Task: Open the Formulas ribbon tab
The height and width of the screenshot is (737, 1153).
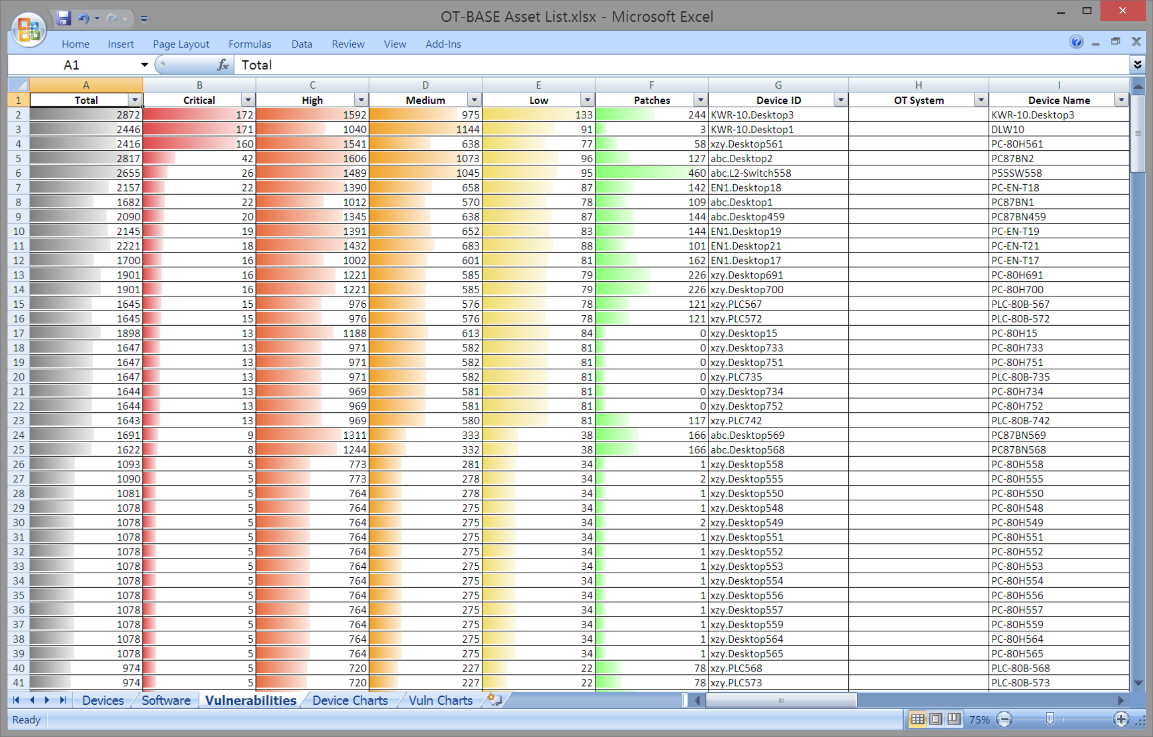Action: [250, 44]
